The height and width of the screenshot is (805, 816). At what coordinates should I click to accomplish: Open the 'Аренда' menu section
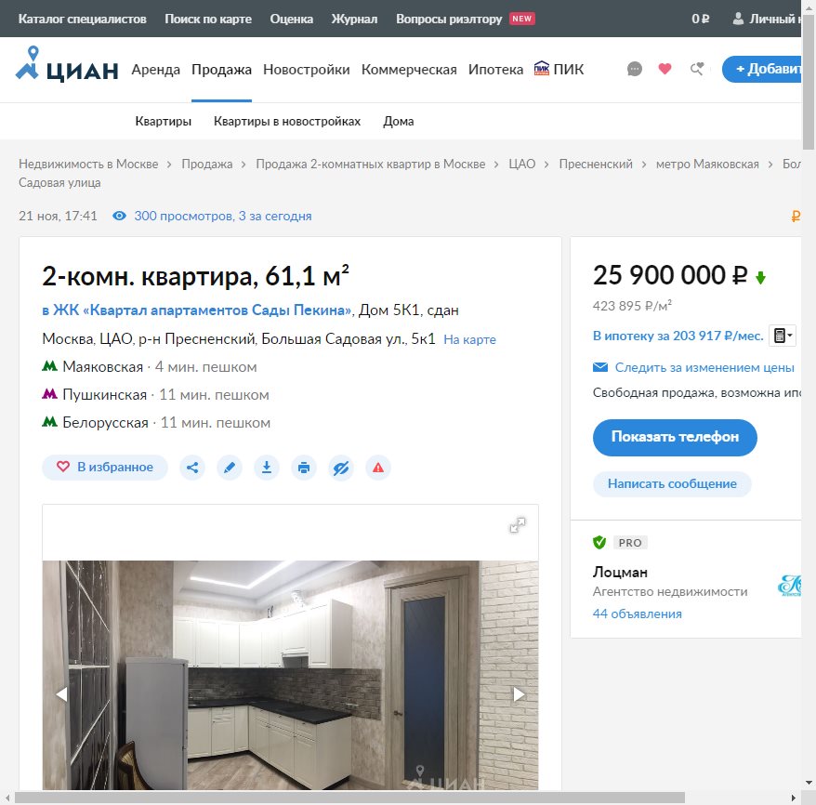(156, 70)
